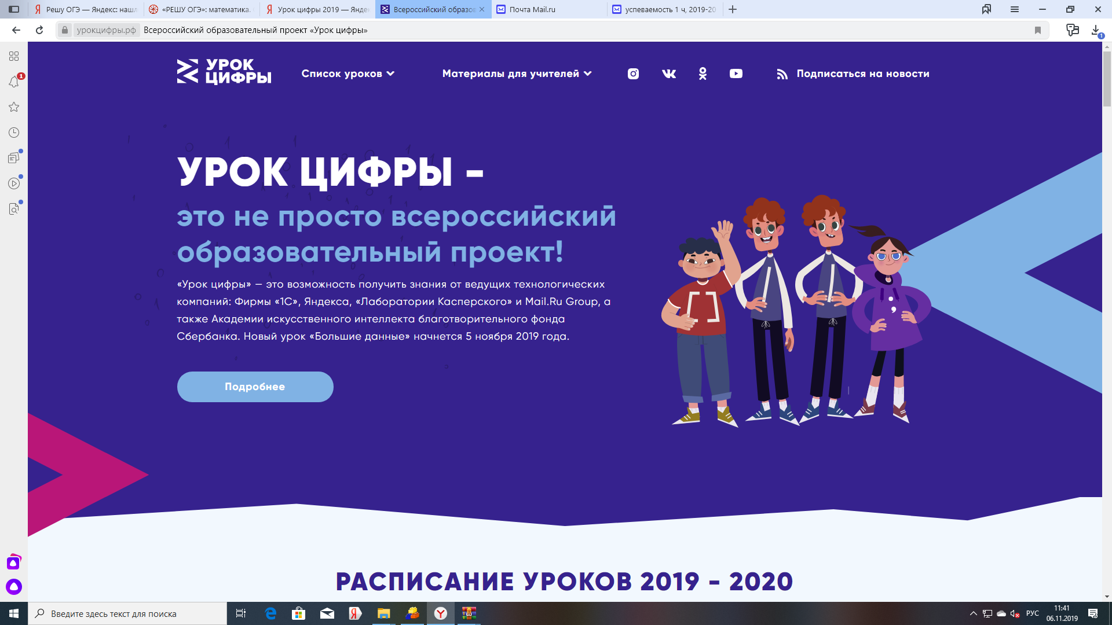Viewport: 1112px width, 625px height.
Task: Open Microsoft Store from taskbar
Action: [298, 613]
